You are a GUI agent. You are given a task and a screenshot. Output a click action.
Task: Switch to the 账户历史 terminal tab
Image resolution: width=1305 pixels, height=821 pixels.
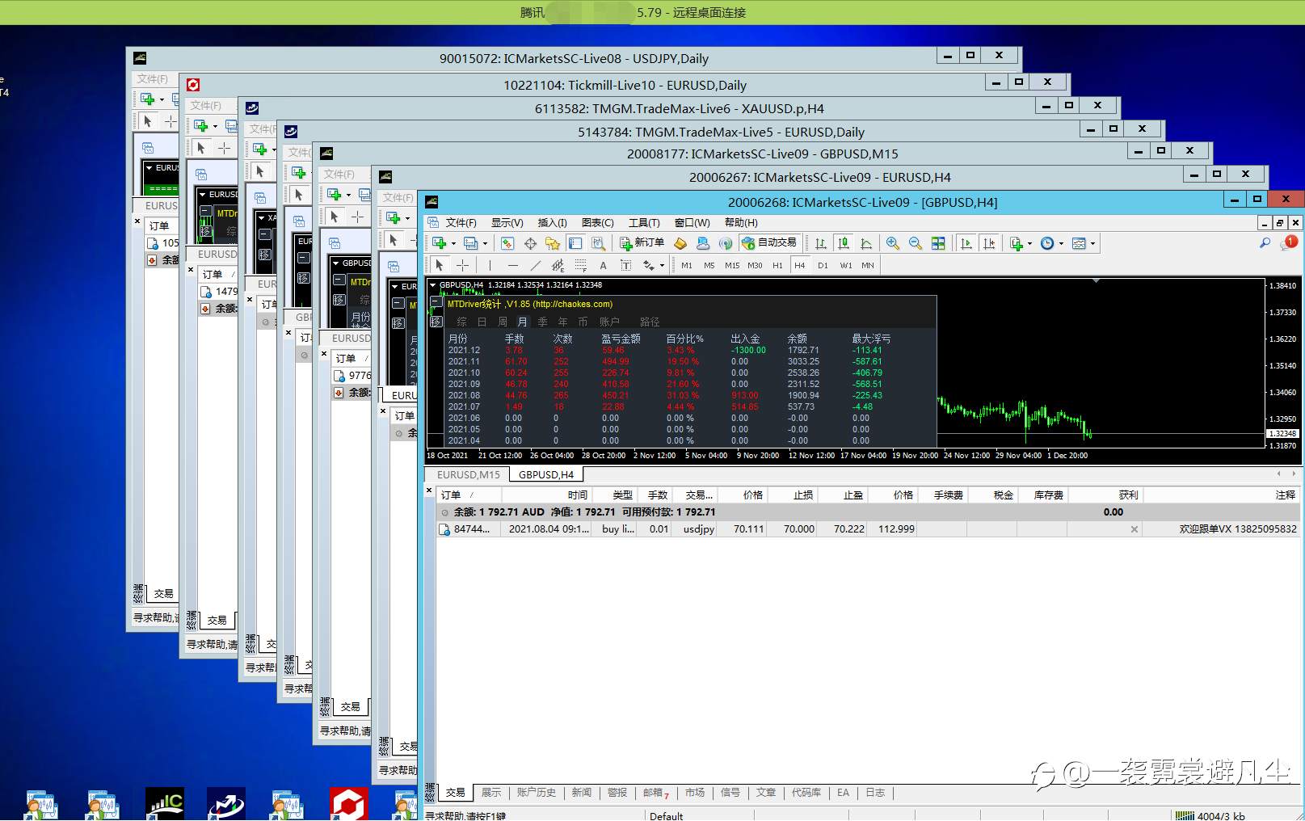[536, 793]
